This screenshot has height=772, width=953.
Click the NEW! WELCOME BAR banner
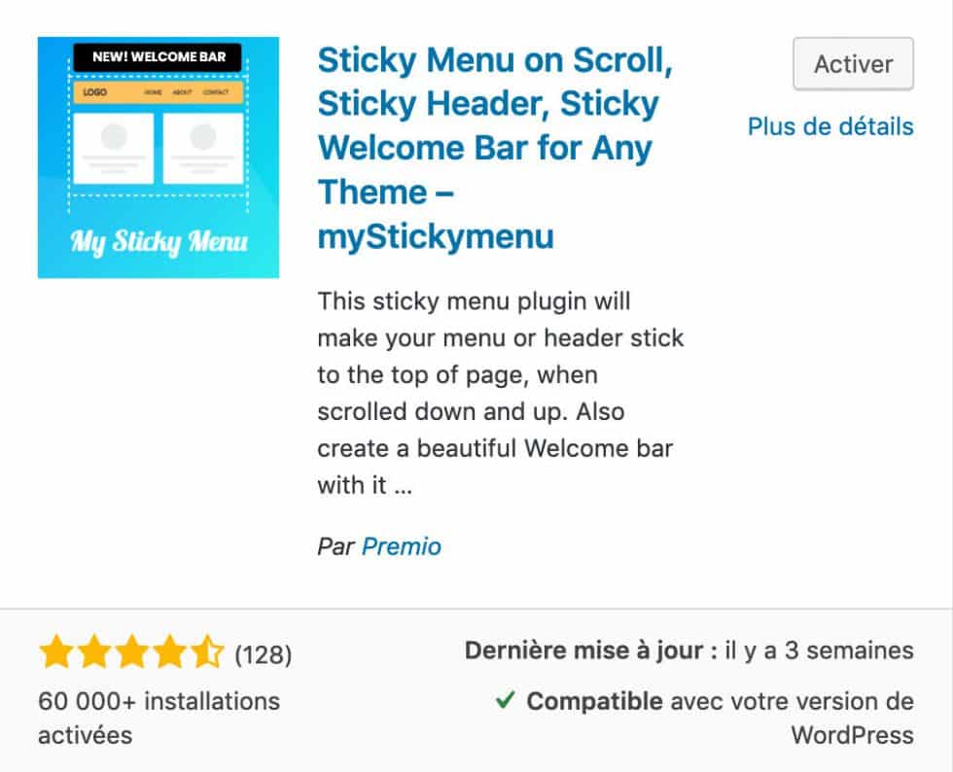coord(158,56)
